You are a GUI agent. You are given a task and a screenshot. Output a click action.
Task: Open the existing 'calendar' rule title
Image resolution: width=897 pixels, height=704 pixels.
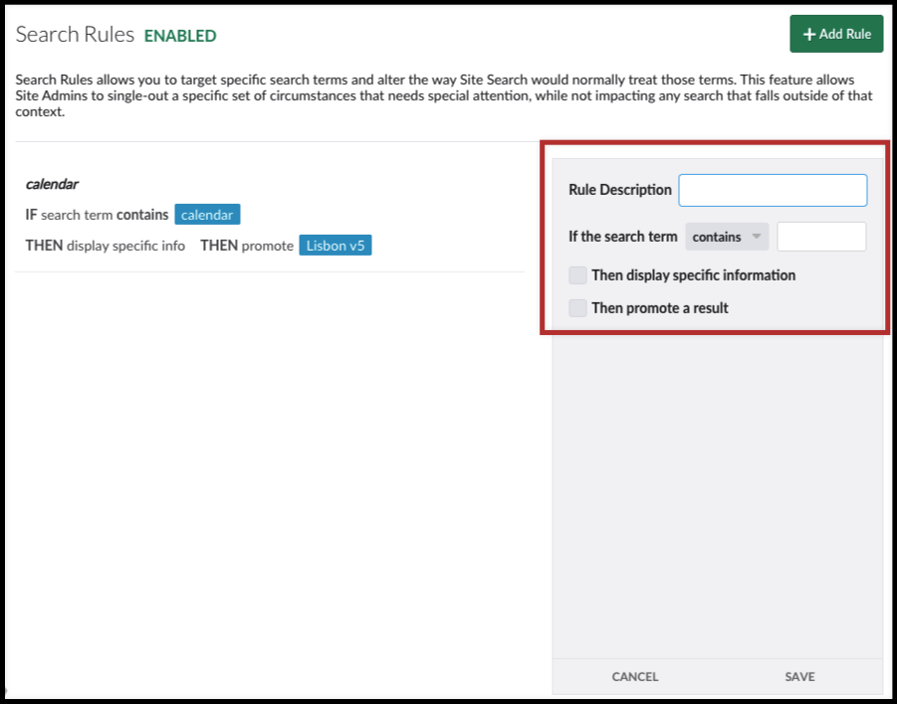52,184
